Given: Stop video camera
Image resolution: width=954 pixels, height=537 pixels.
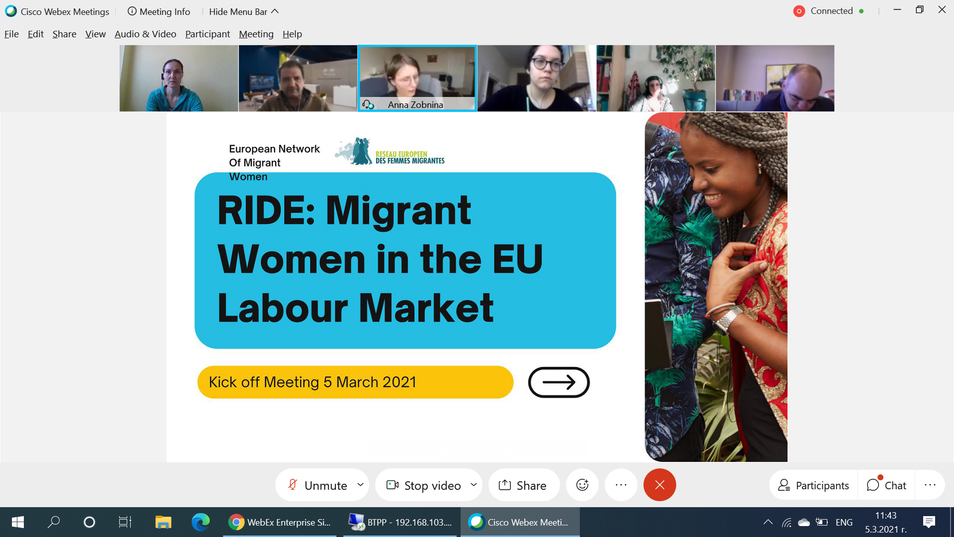Looking at the screenshot, I should [424, 485].
